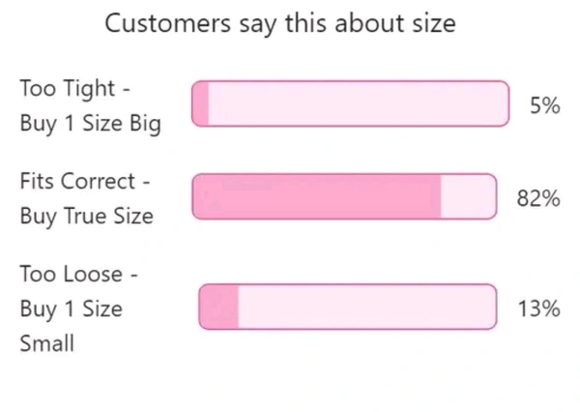Image resolution: width=580 pixels, height=412 pixels.
Task: Click the 13% percentage value
Action: [x=538, y=309]
